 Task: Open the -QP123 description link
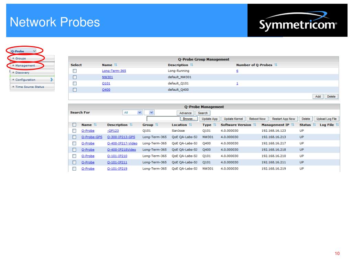113,131
